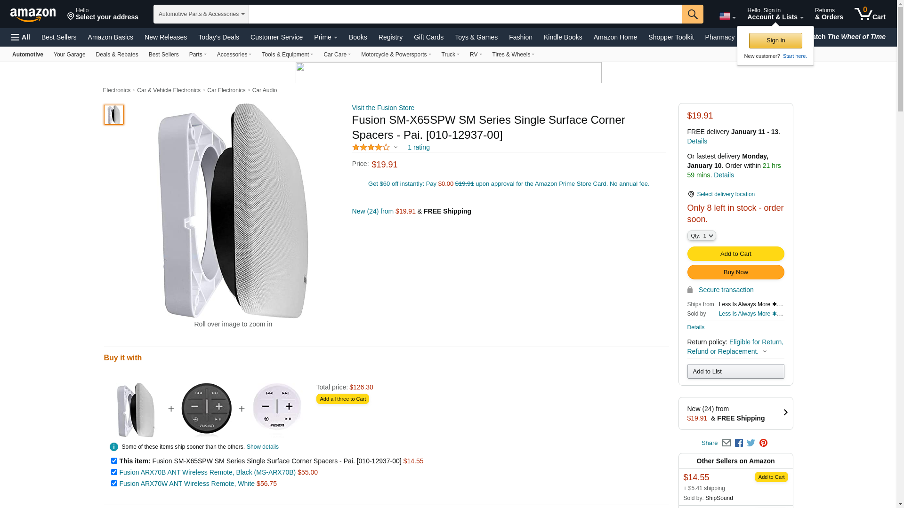Share product via email icon
This screenshot has width=904, height=508.
(x=726, y=443)
